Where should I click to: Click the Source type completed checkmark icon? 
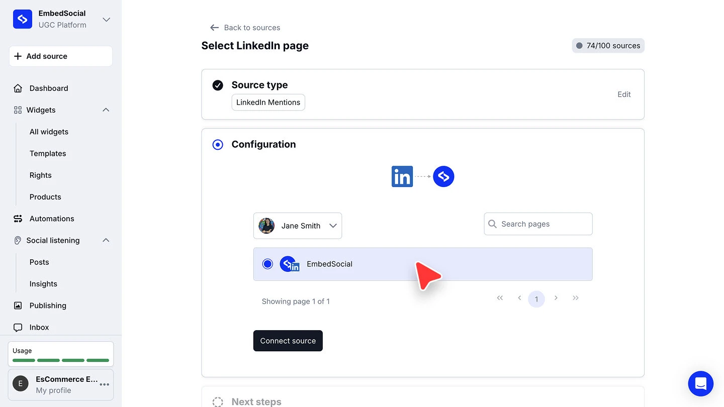coord(218,85)
